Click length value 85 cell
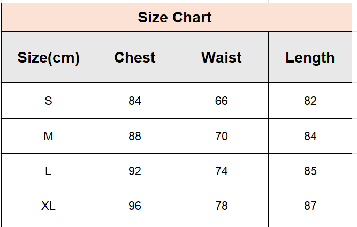 tap(310, 171)
